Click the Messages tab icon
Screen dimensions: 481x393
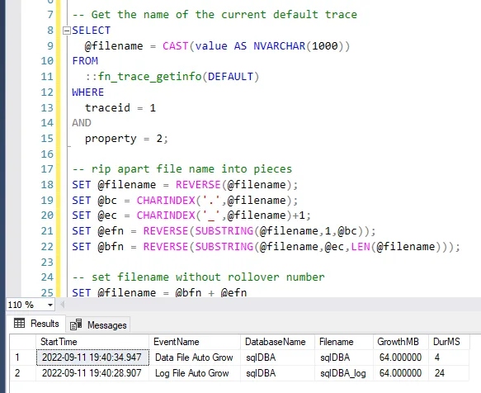(x=75, y=324)
